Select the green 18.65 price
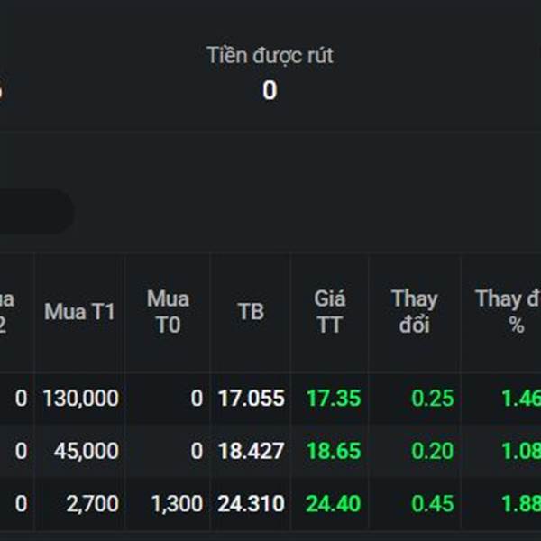Screen dimensions: 541x541 (333, 451)
